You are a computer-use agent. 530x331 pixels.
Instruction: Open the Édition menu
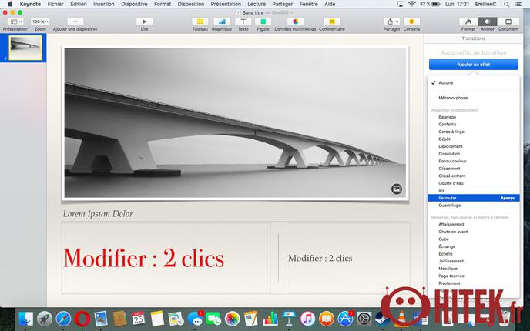[x=79, y=4]
